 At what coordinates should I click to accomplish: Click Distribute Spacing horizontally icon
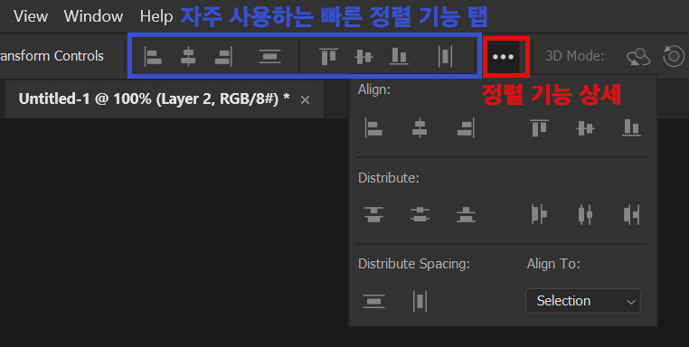click(420, 301)
